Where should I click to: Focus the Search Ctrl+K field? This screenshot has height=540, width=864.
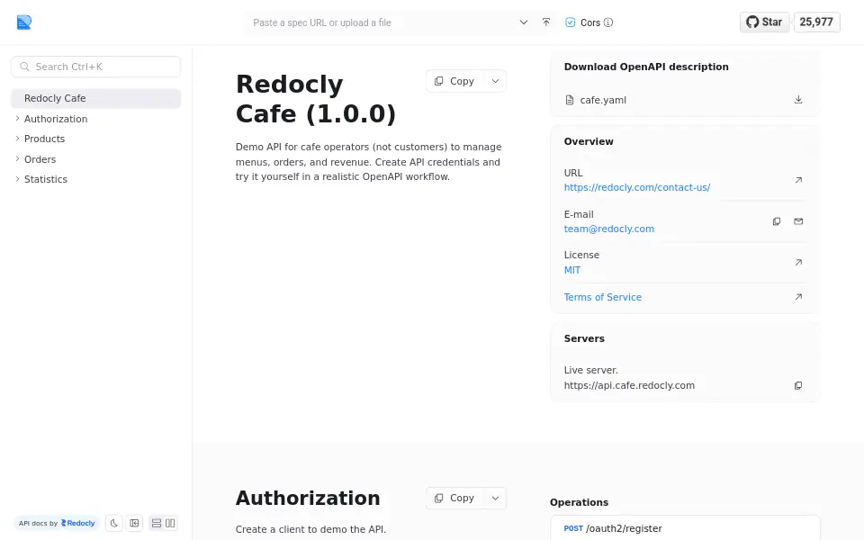(96, 67)
